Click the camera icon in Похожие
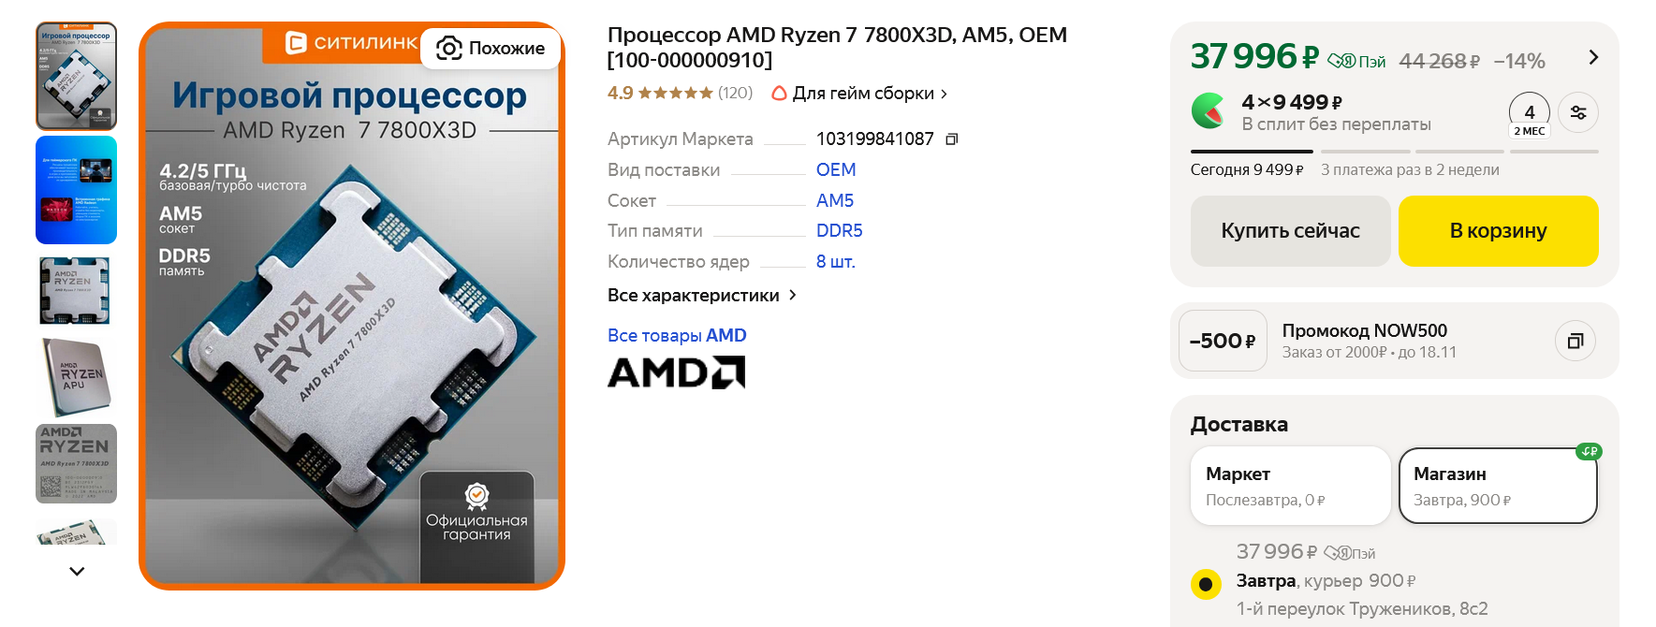The image size is (1656, 627). [449, 48]
